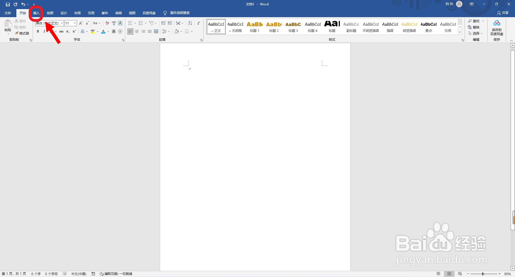Open the borders dropdown arrow
Image resolution: width=515 pixels, height=277 pixels.
pyautogui.click(x=192, y=31)
